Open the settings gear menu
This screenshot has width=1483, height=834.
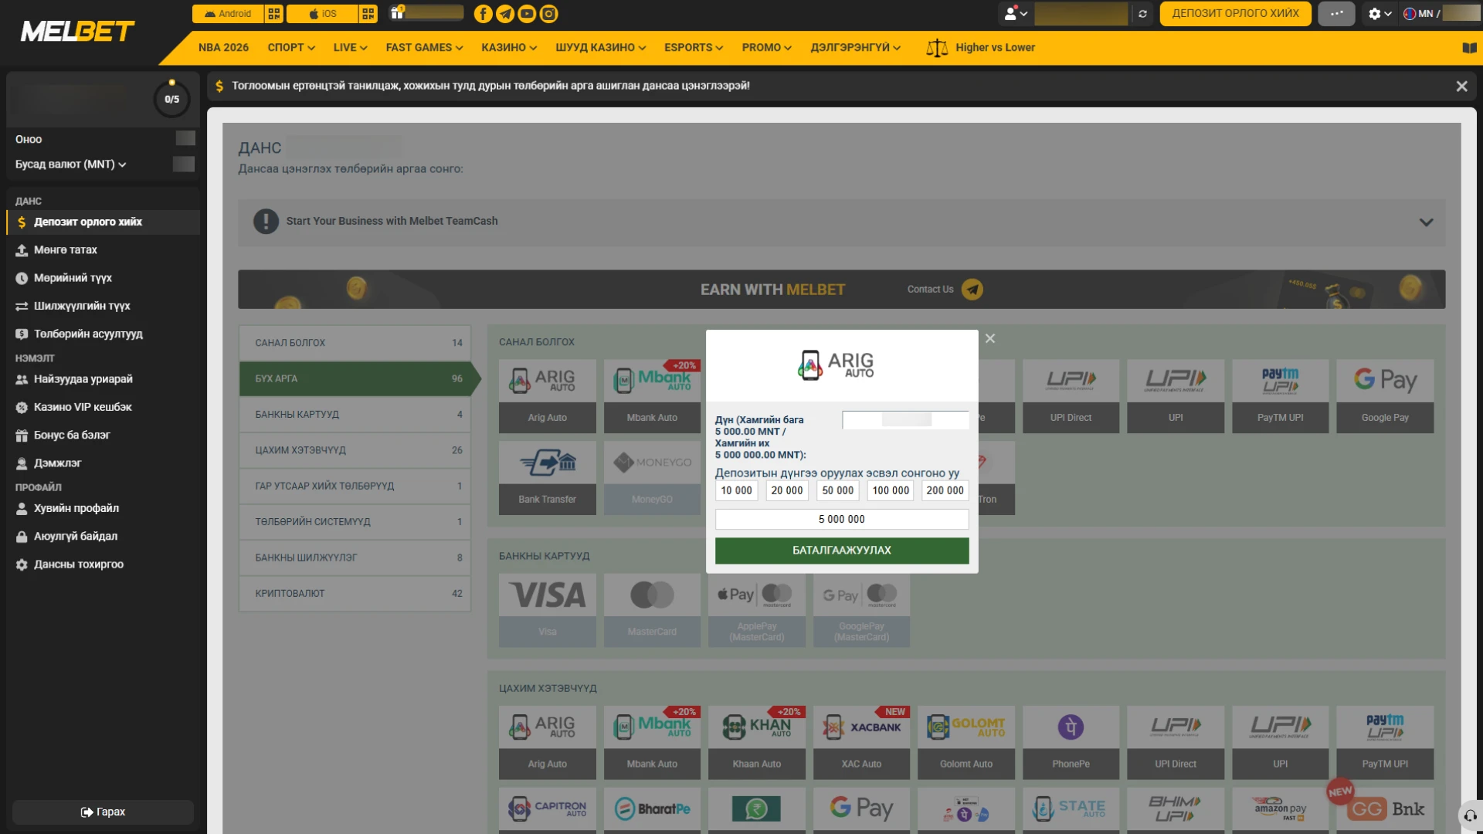[1379, 14]
